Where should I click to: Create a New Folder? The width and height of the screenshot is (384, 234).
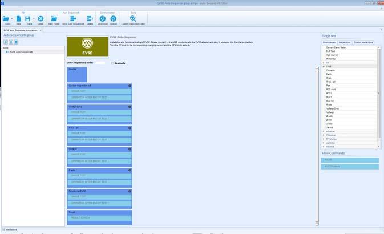[54, 19]
